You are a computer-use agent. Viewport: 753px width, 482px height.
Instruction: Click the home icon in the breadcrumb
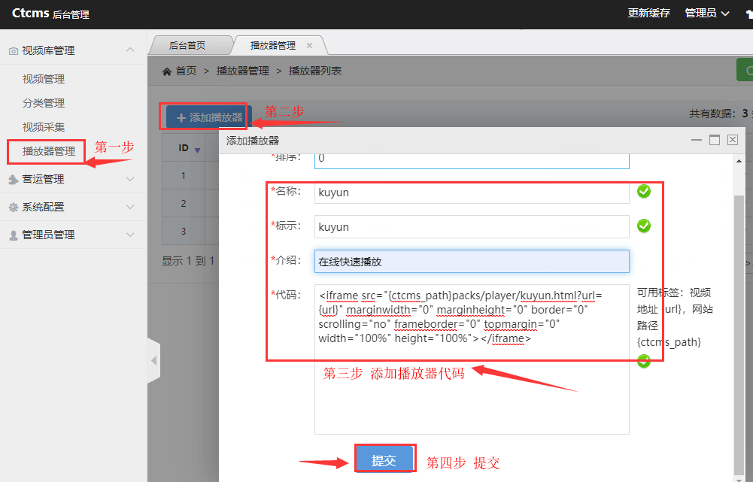pyautogui.click(x=166, y=71)
